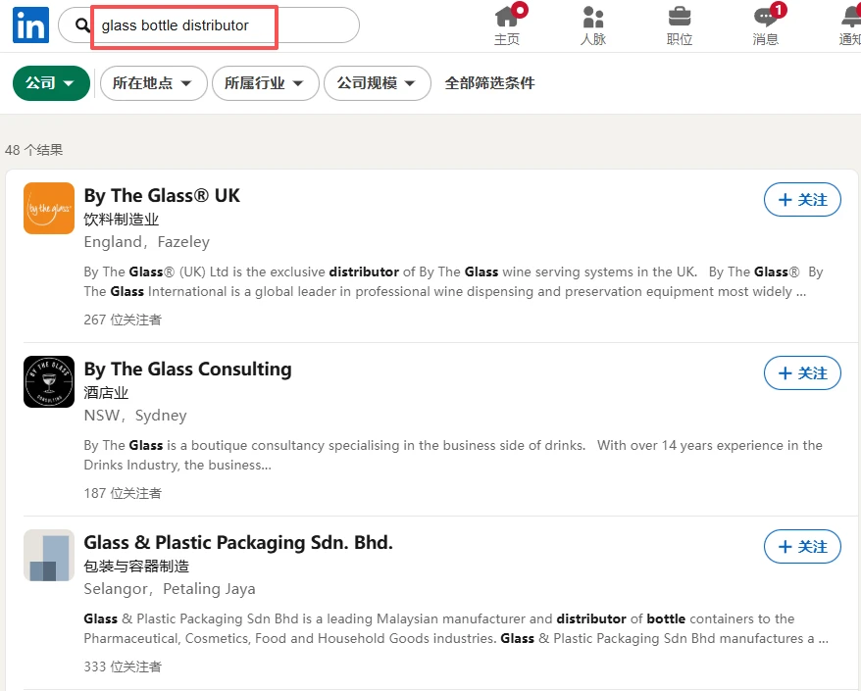Open the 消息 messaging icon
Viewport: 861px width, 691px height.
(x=766, y=25)
